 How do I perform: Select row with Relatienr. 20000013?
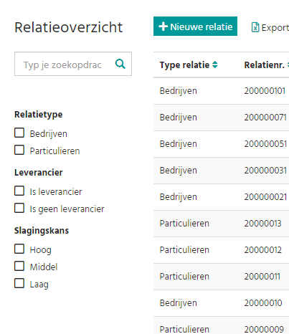221,224
